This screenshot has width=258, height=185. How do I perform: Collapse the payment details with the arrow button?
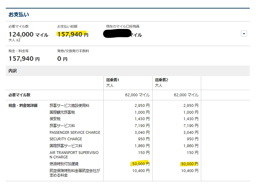244,33
